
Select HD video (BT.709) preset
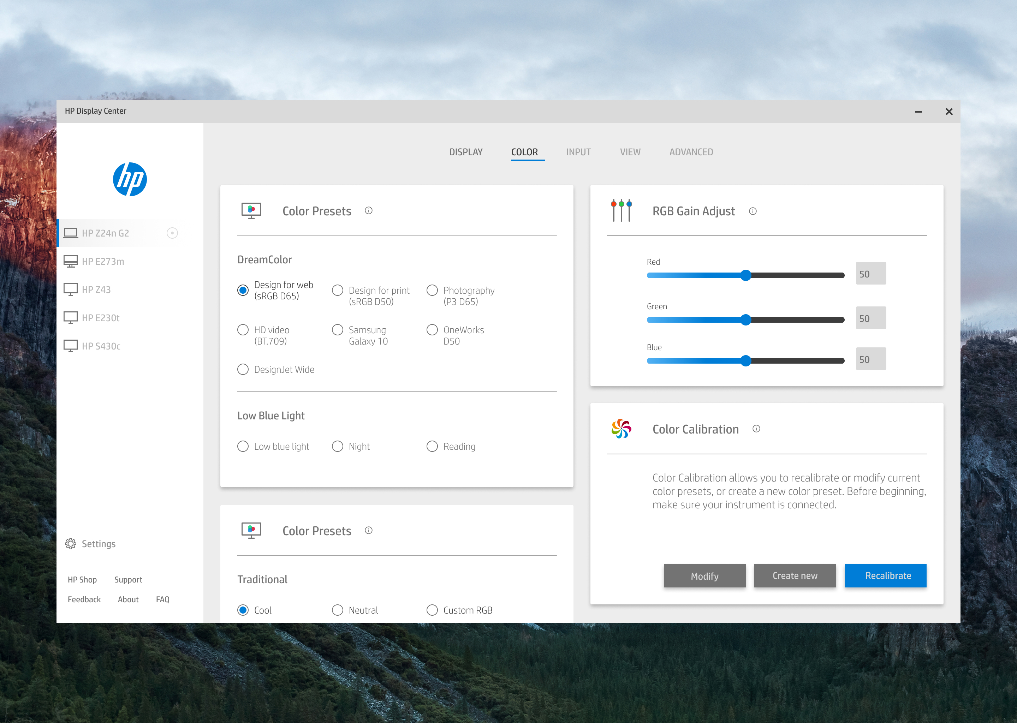[x=243, y=330]
